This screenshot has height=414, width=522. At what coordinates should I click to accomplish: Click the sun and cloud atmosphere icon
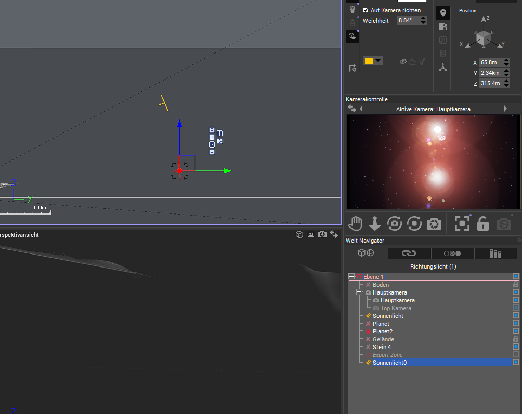pos(413,61)
